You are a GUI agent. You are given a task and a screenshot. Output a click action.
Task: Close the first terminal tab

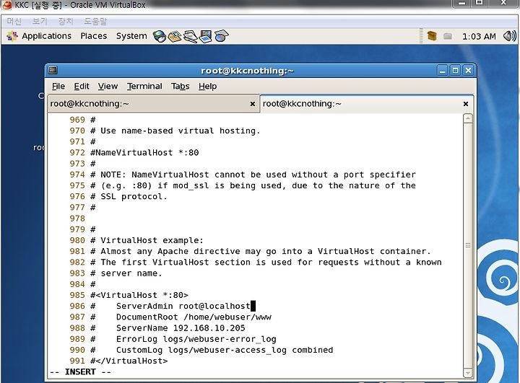tap(253, 104)
